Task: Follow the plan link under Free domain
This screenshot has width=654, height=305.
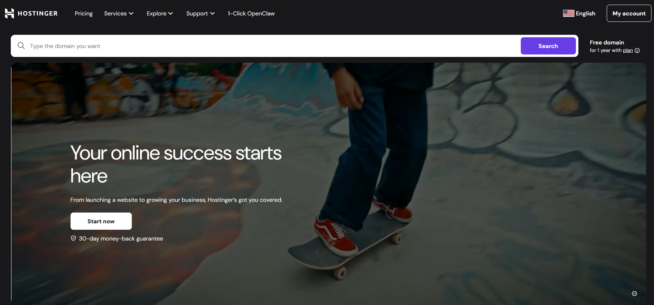Action: click(627, 51)
